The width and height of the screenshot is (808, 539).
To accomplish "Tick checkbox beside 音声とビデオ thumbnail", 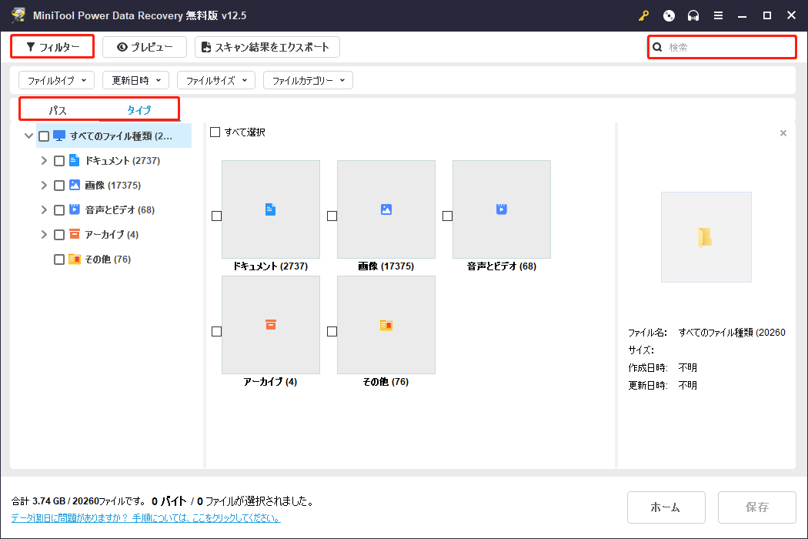I will [x=447, y=216].
